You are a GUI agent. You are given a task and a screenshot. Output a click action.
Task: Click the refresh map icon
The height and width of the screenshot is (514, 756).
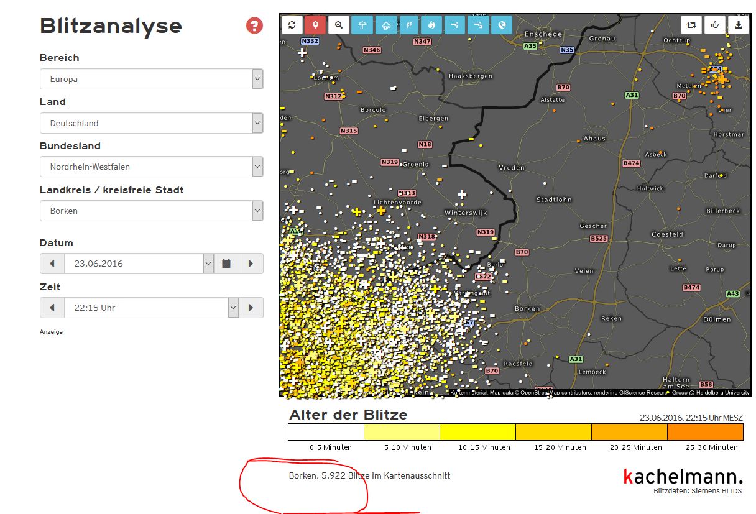click(x=292, y=25)
